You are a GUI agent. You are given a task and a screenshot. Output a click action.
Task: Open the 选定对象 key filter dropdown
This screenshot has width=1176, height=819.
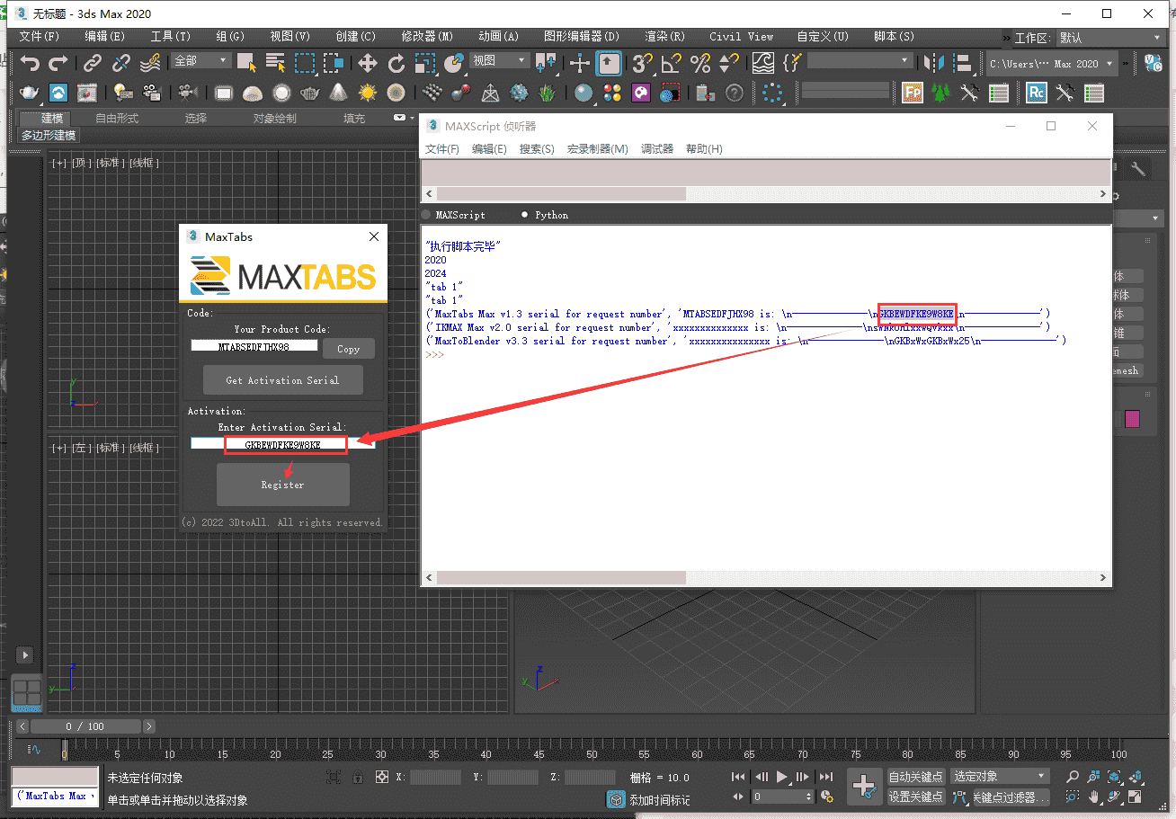coord(1000,776)
